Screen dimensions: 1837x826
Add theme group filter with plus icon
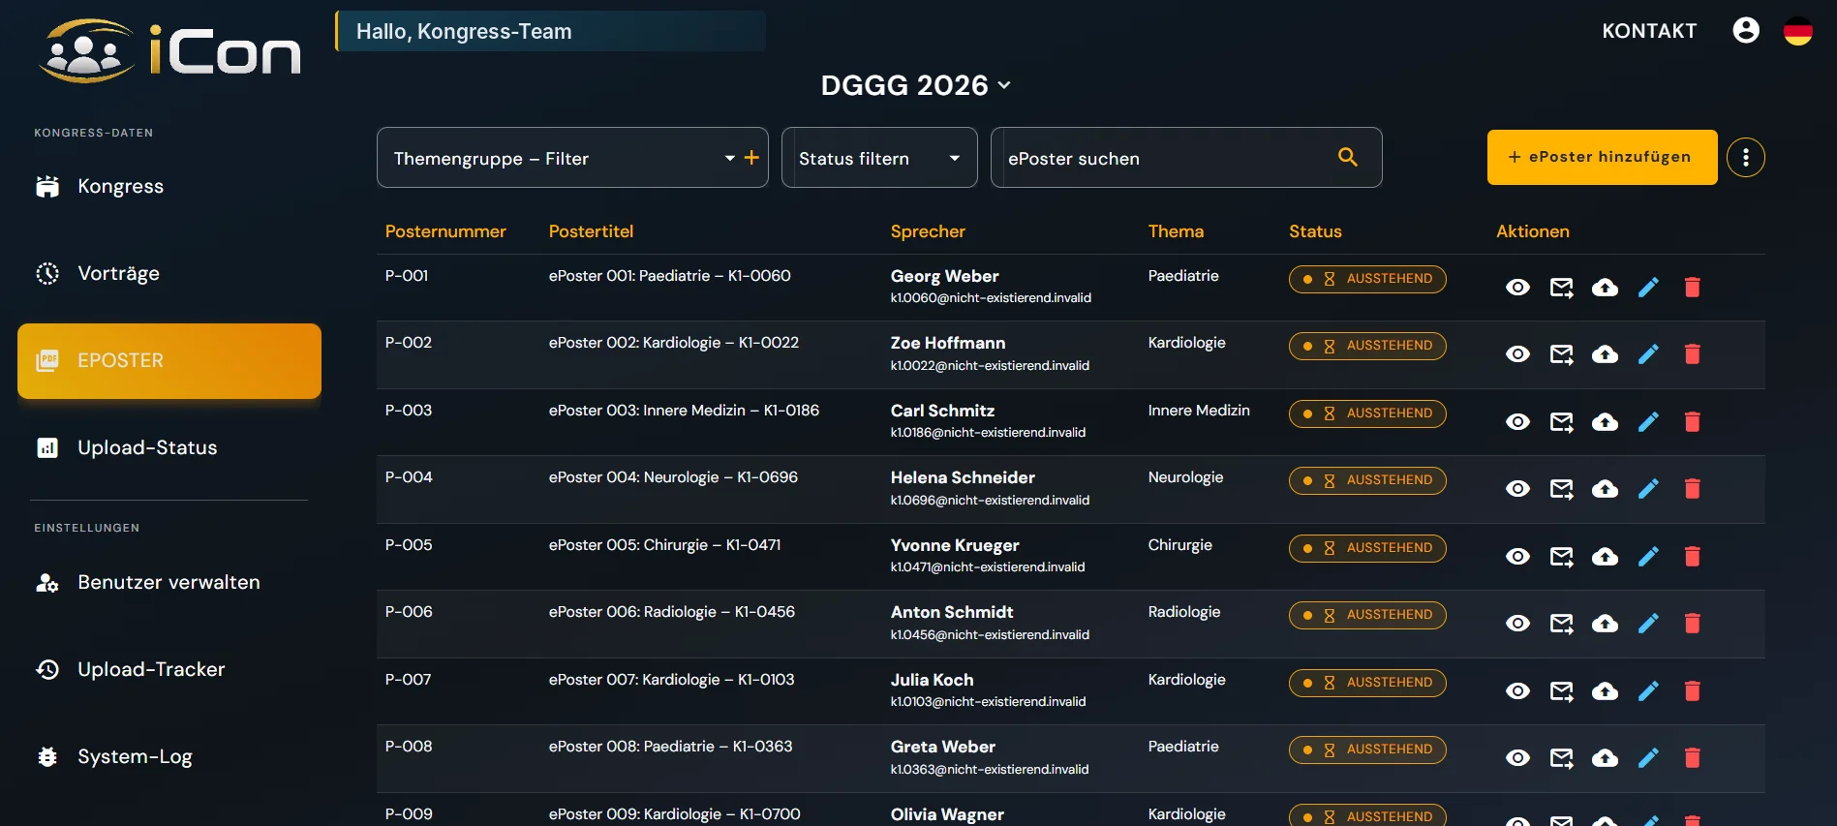point(751,158)
